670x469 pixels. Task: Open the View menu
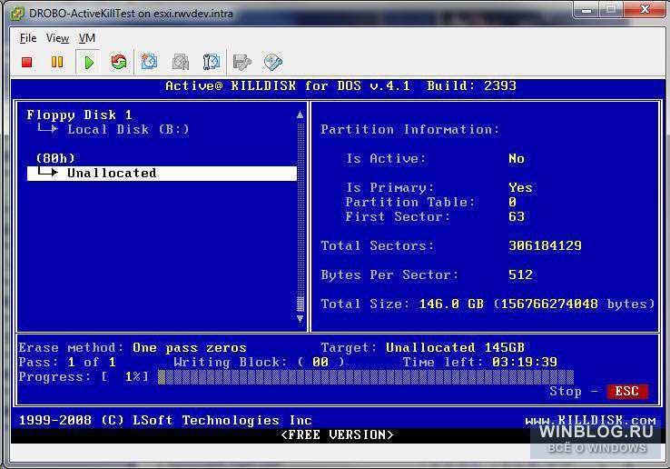pyautogui.click(x=57, y=38)
